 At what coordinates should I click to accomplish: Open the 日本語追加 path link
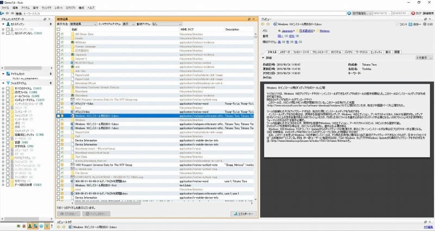tap(306, 31)
